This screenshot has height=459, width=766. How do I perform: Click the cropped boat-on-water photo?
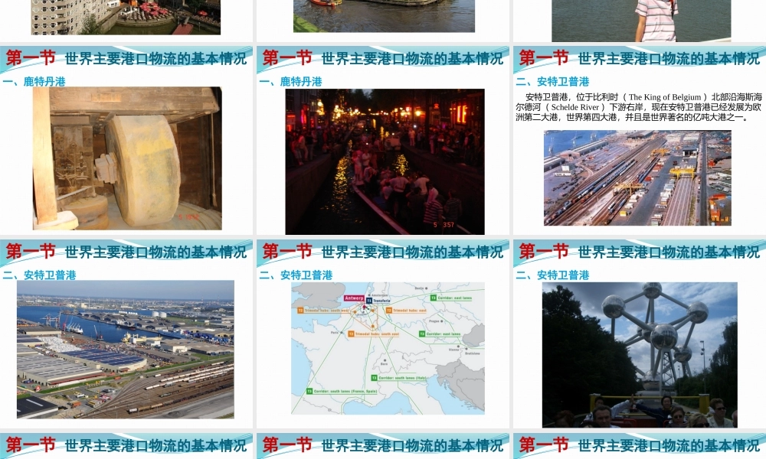[x=384, y=16]
